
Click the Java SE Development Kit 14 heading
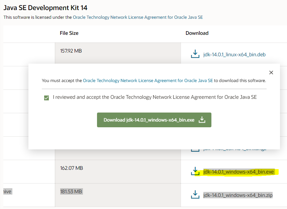[45, 8]
